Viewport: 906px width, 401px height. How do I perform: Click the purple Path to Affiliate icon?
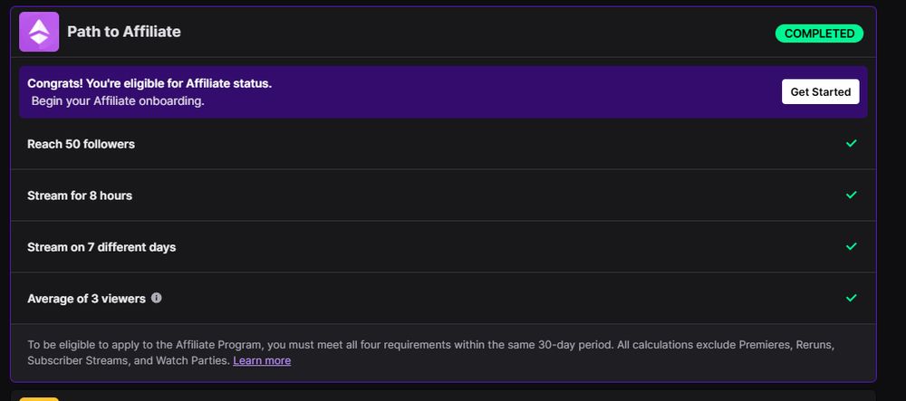[x=39, y=32]
